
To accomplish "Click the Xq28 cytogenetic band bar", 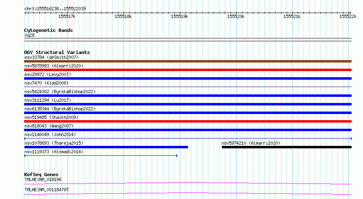I will coord(188,40).
